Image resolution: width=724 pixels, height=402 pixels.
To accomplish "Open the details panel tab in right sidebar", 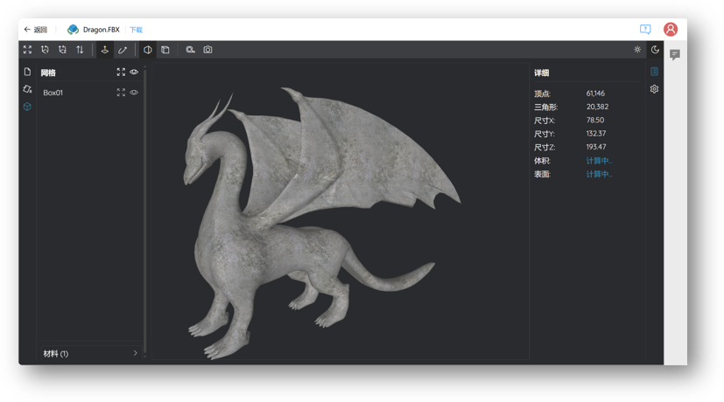I will [654, 72].
